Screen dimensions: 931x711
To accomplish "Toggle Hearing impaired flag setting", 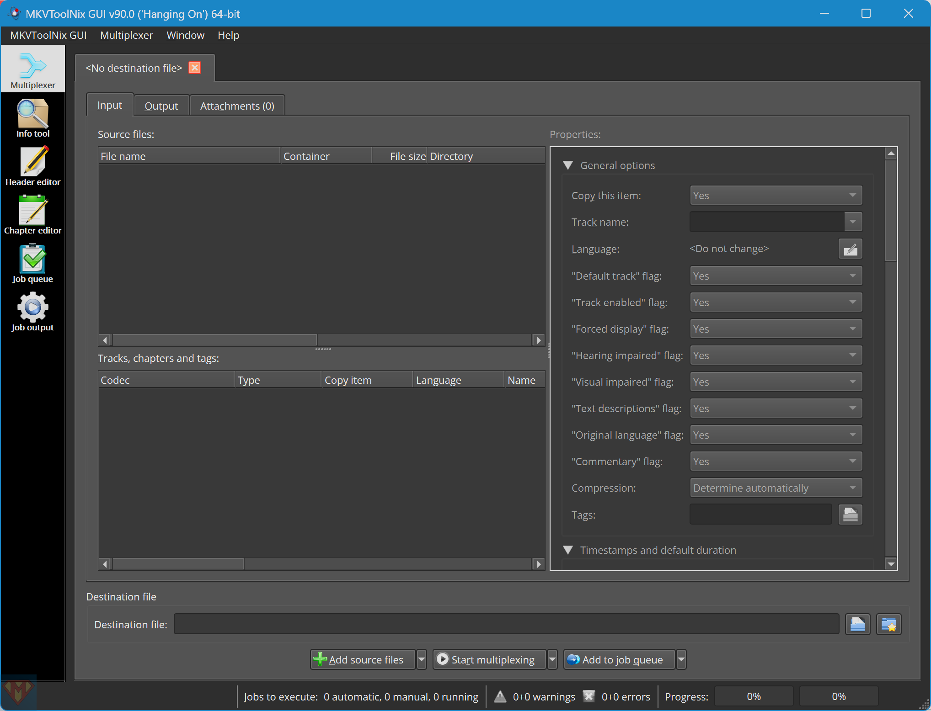I will pyautogui.click(x=774, y=355).
